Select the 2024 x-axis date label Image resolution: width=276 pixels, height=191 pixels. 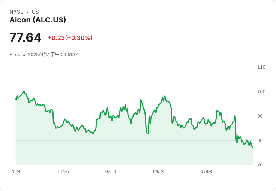[x=15, y=172]
